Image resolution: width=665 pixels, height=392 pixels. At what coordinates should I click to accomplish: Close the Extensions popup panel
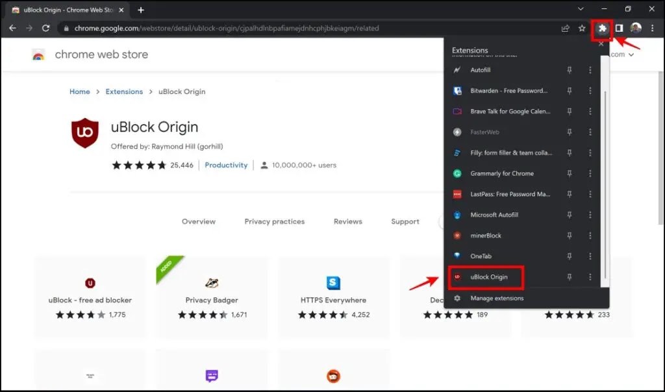coord(601,43)
